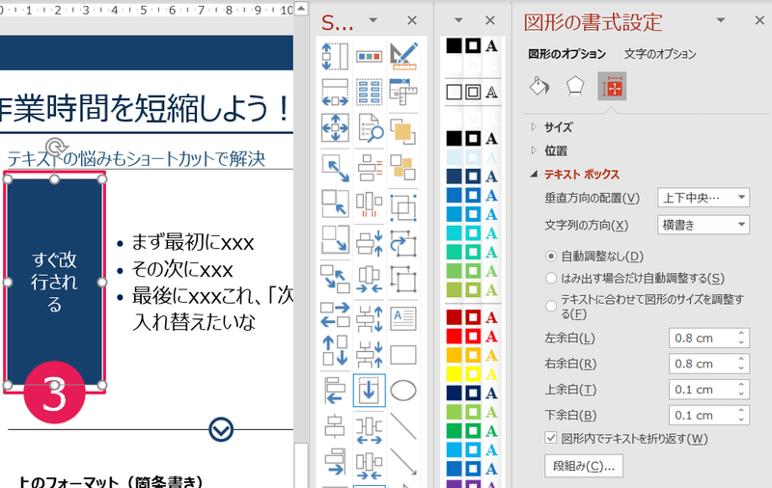Click the diagonal two-way resize arrows icon
Image resolution: width=772 pixels, height=488 pixels.
pos(335,168)
